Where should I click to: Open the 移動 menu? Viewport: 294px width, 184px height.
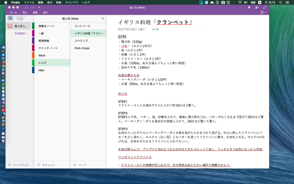pyautogui.click(x=59, y=2)
